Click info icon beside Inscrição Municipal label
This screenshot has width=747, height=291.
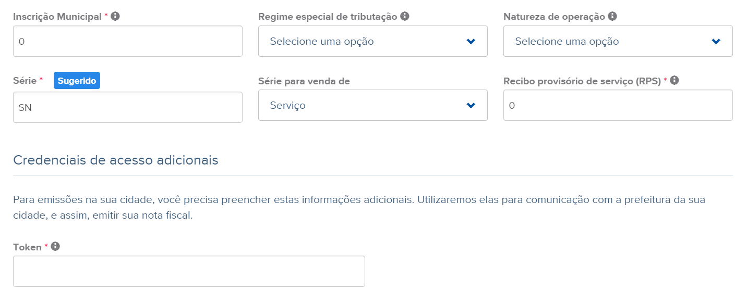[115, 16]
